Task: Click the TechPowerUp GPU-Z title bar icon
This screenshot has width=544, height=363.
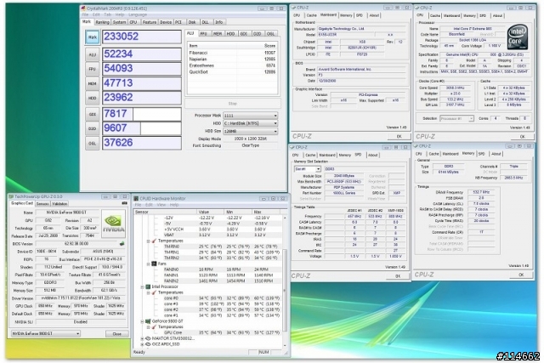Action: [11, 196]
